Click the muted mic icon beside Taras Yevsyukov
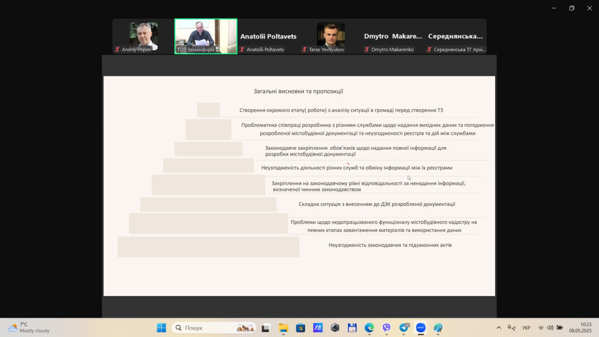Image resolution: width=599 pixels, height=337 pixels. click(304, 50)
